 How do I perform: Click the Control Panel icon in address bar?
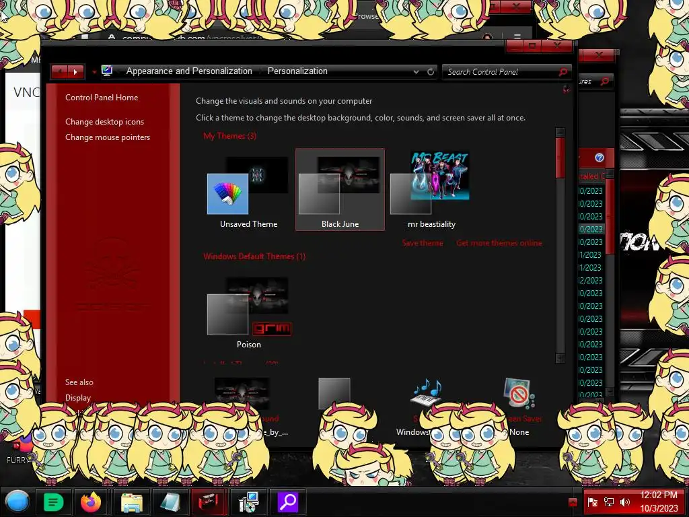click(x=107, y=71)
